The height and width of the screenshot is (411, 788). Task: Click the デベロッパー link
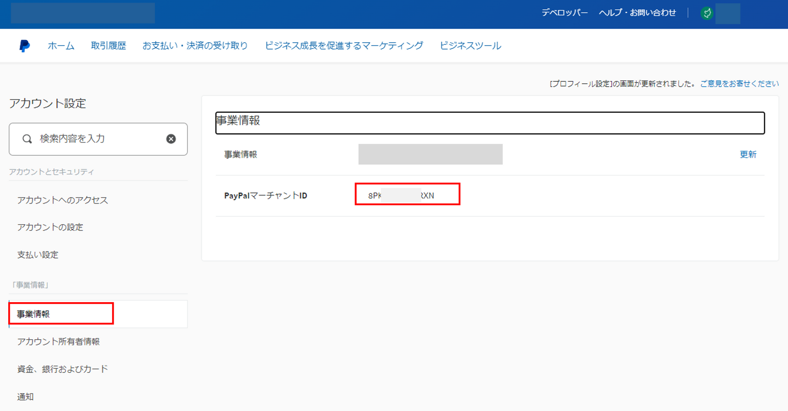[564, 13]
